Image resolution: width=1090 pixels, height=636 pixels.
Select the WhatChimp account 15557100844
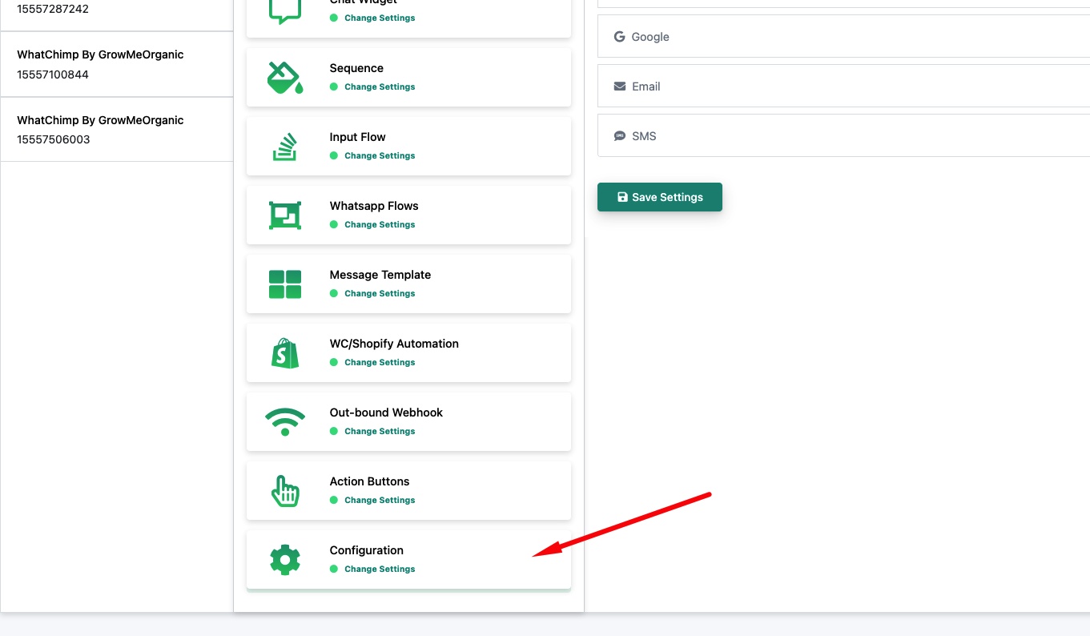pos(117,64)
